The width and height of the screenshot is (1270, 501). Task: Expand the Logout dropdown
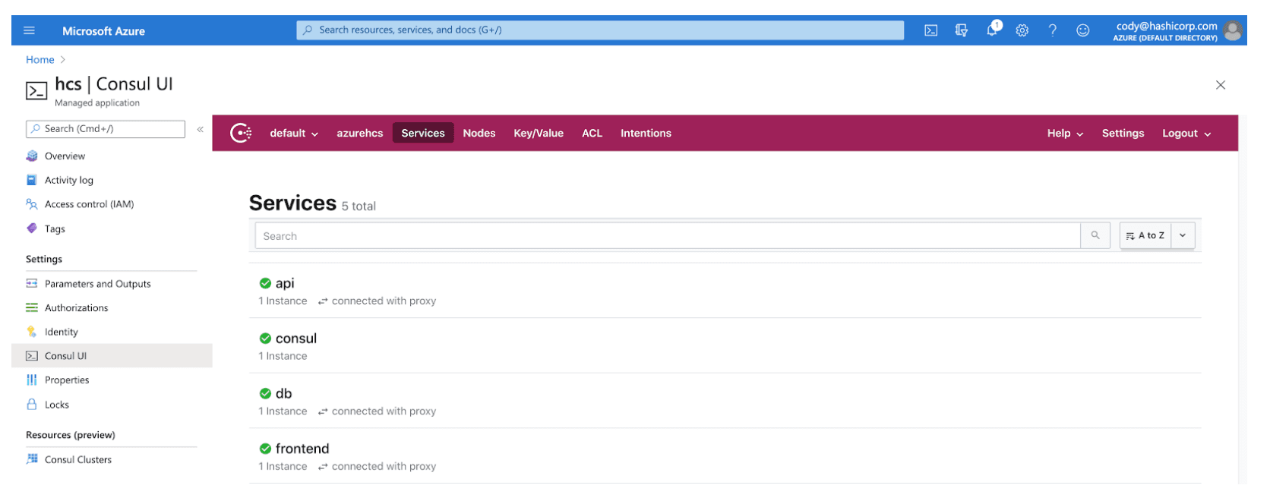(1186, 134)
